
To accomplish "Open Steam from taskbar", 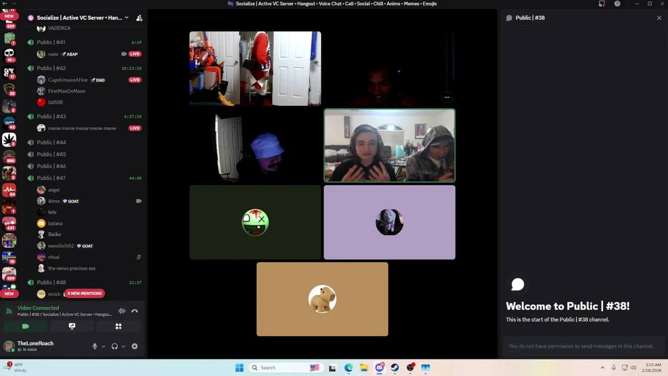I will pos(395,368).
